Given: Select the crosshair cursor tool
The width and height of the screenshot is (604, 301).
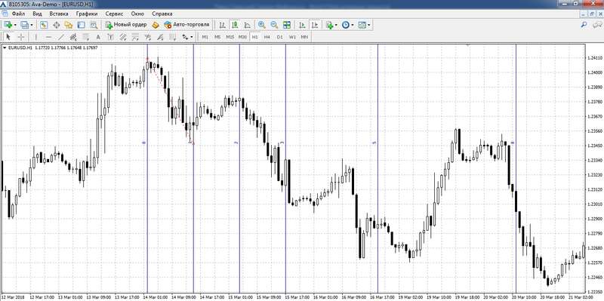Looking at the screenshot, I should pyautogui.click(x=21, y=37).
